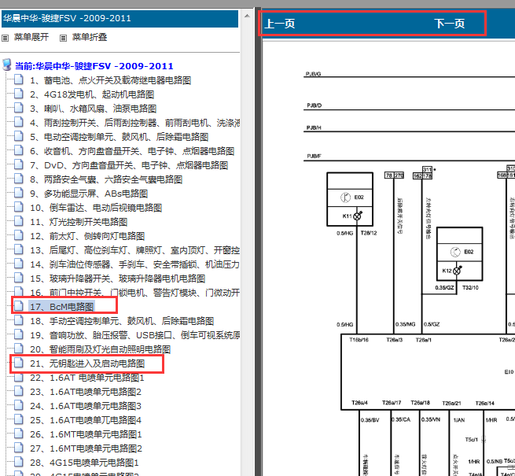This screenshot has height=476, width=515.
Task: Open 13、后尾灯、高位刹车灯 entry
Action: pyautogui.click(x=134, y=250)
